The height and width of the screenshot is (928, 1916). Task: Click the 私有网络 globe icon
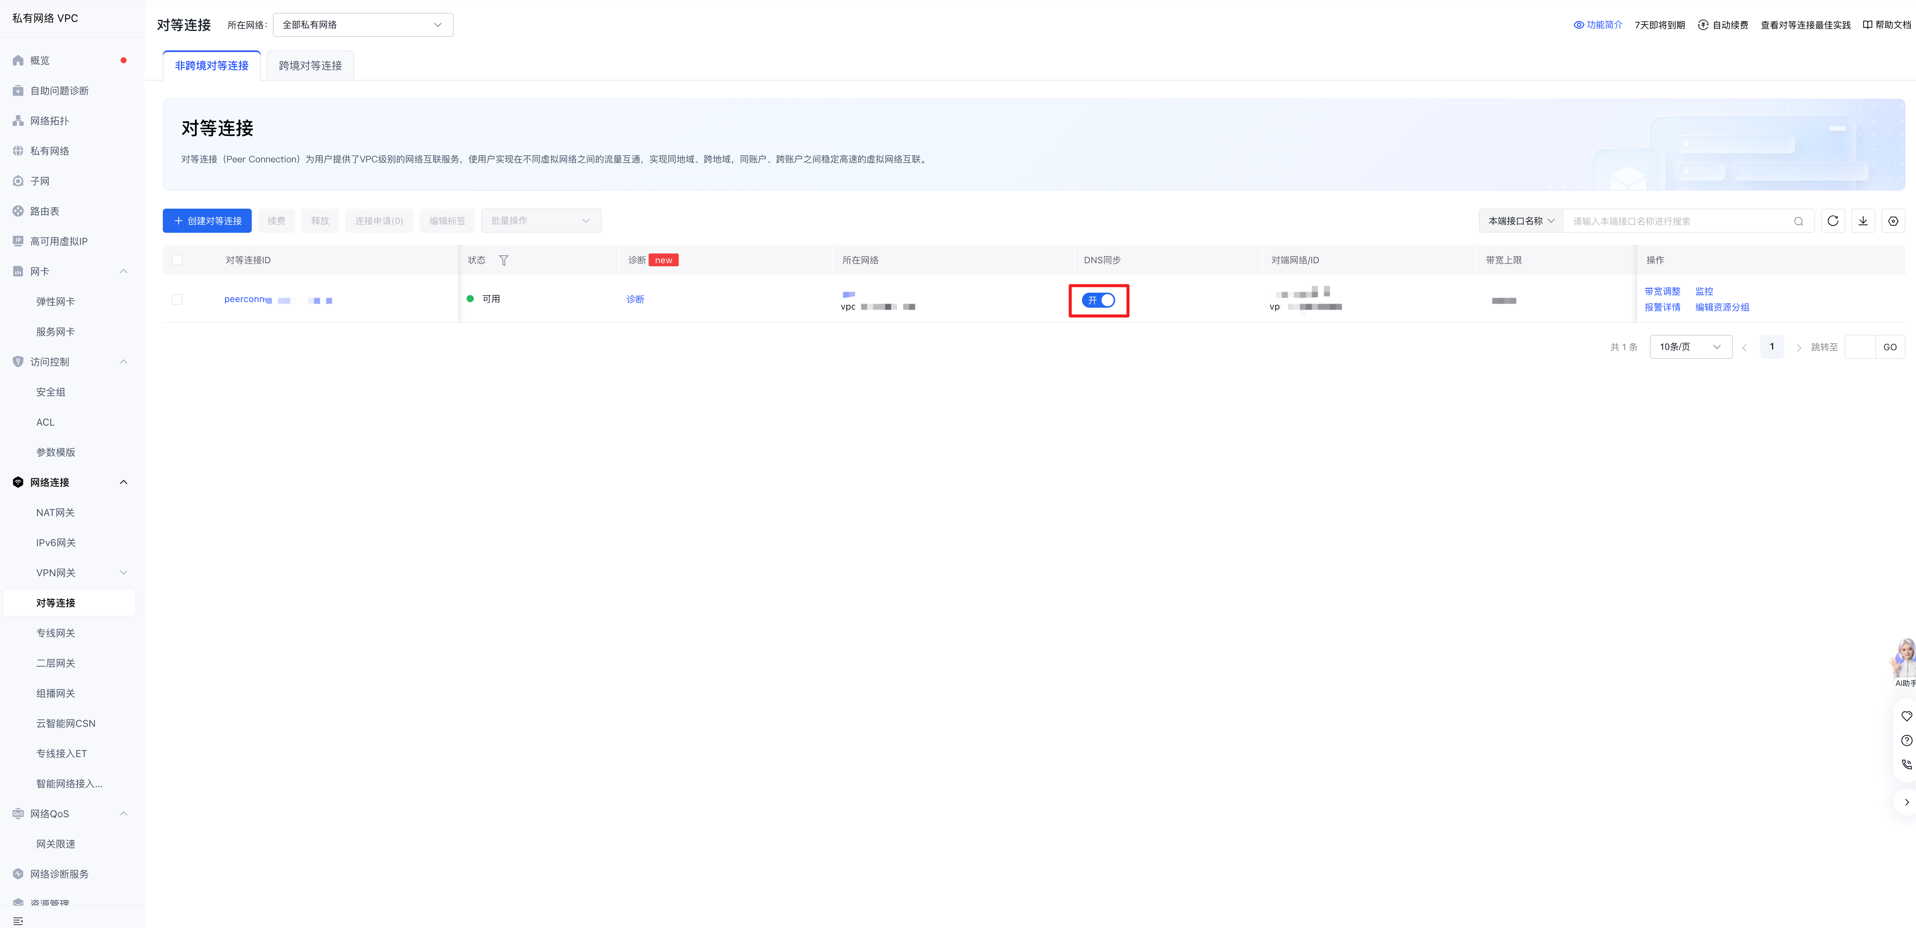point(18,151)
